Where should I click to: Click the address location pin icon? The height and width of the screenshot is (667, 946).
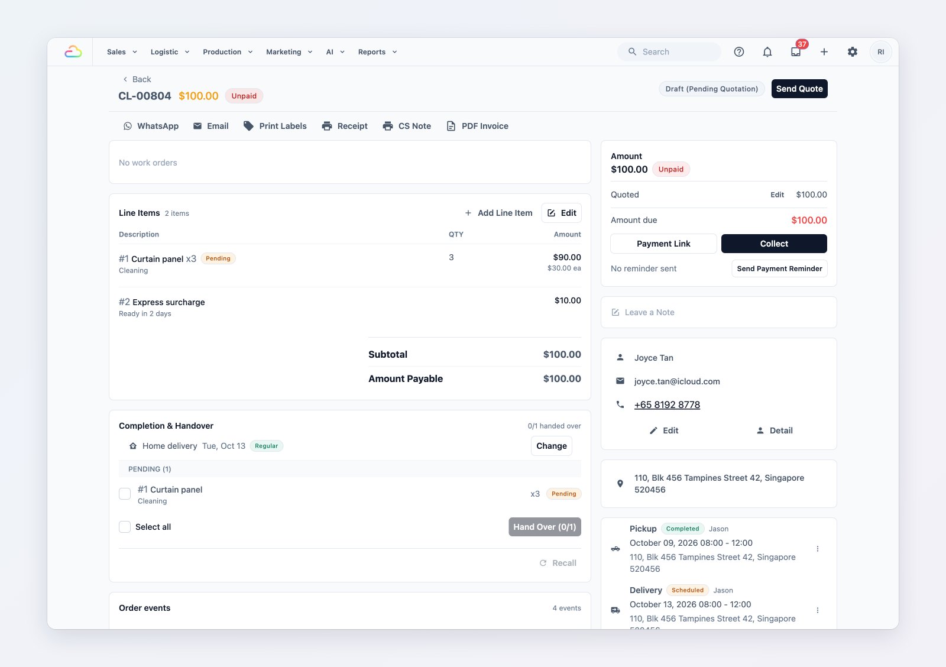[620, 484]
